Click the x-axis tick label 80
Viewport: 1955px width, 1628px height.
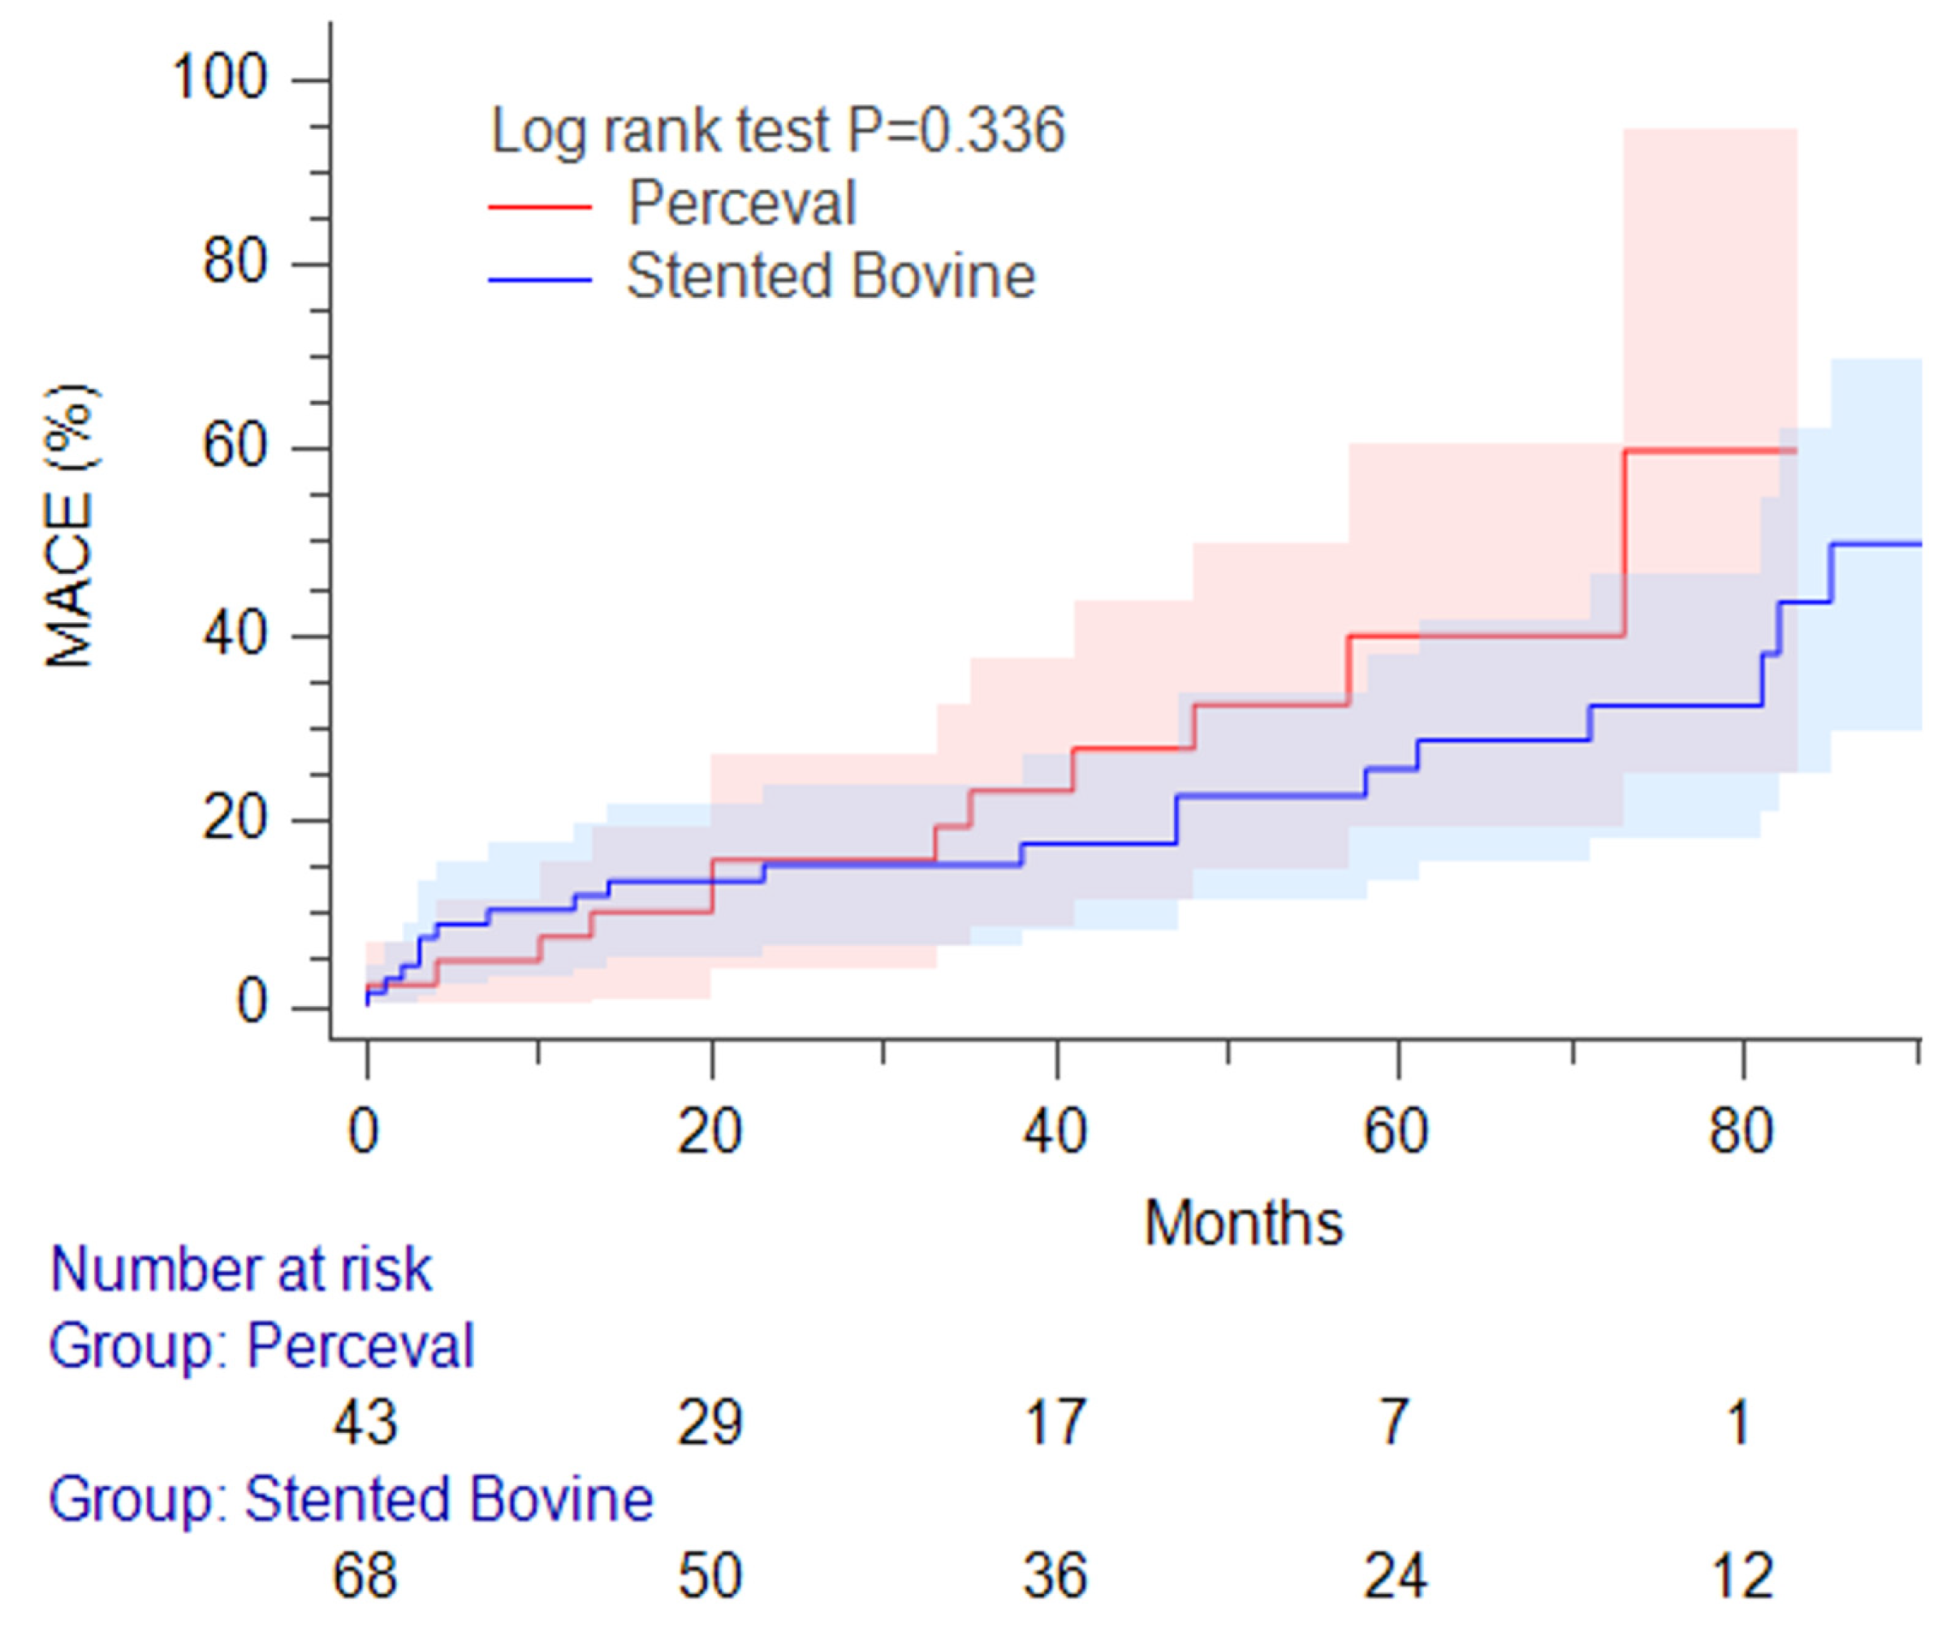point(1741,1133)
